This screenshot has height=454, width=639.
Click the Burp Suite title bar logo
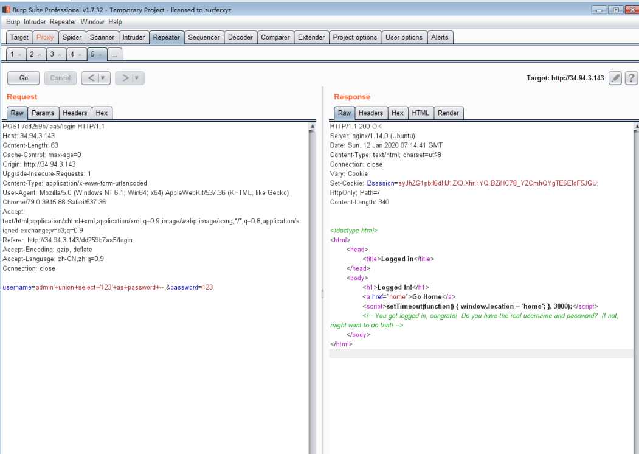click(6, 10)
